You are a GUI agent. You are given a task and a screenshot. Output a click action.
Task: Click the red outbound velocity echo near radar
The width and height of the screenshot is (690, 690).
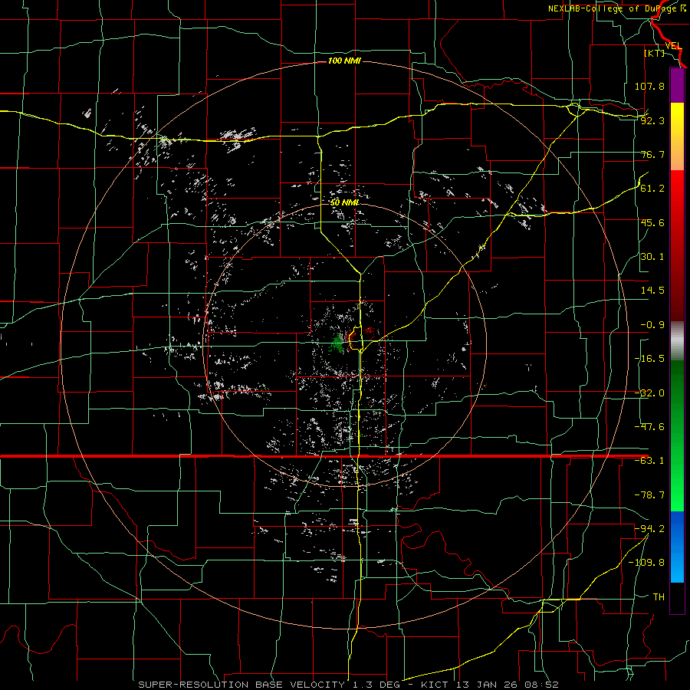[x=370, y=330]
